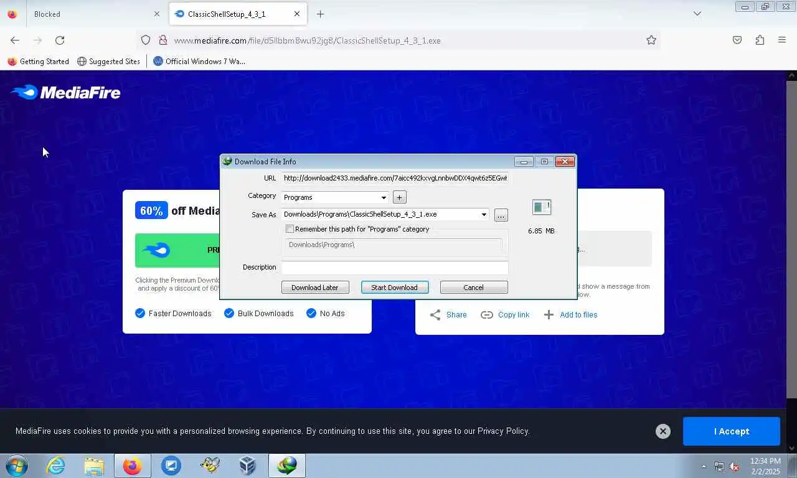Click the Faster Downloads label

pos(180,314)
